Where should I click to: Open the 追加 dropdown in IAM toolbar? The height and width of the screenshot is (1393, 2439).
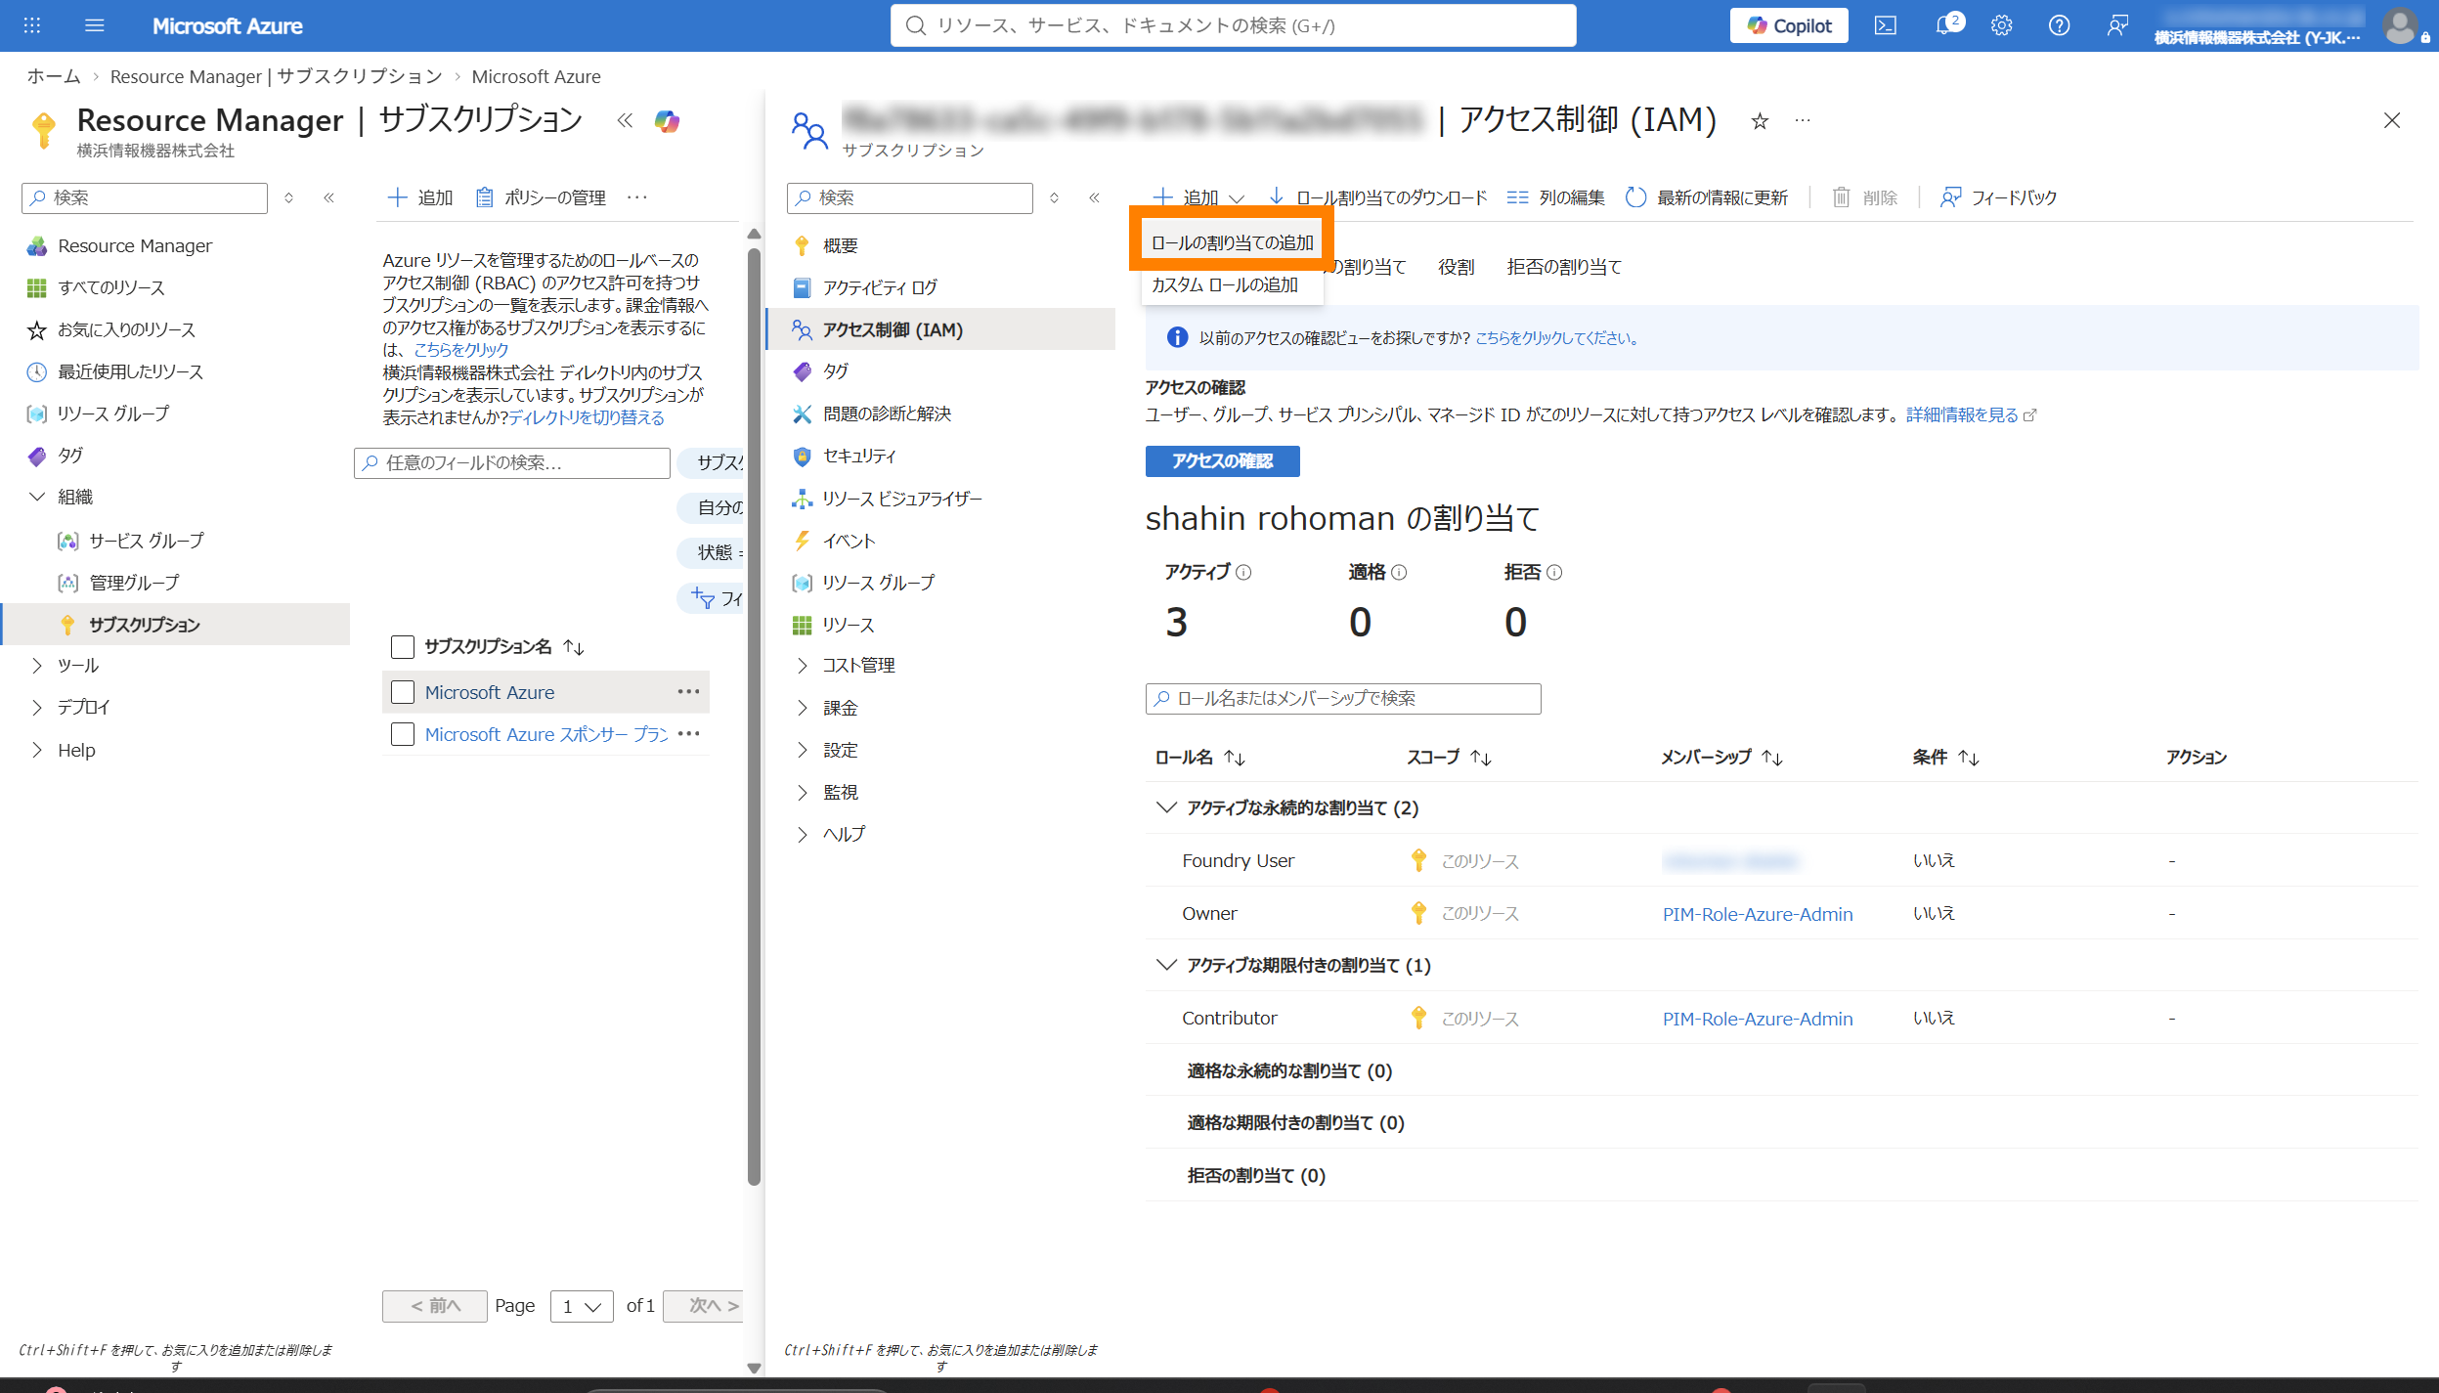(1198, 197)
